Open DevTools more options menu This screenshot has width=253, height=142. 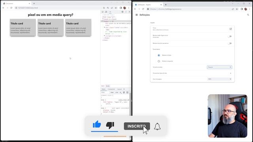[x=126, y=12]
